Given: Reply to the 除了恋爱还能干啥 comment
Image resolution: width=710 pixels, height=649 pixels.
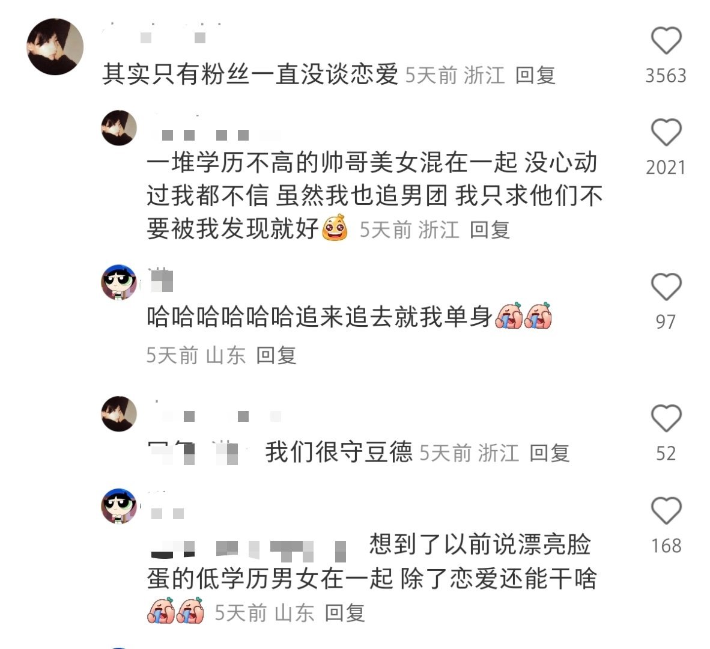Looking at the screenshot, I should coord(345,613).
